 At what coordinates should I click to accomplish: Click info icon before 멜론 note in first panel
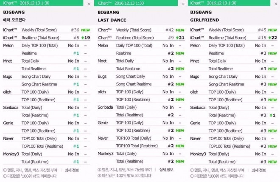pos(5,170)
